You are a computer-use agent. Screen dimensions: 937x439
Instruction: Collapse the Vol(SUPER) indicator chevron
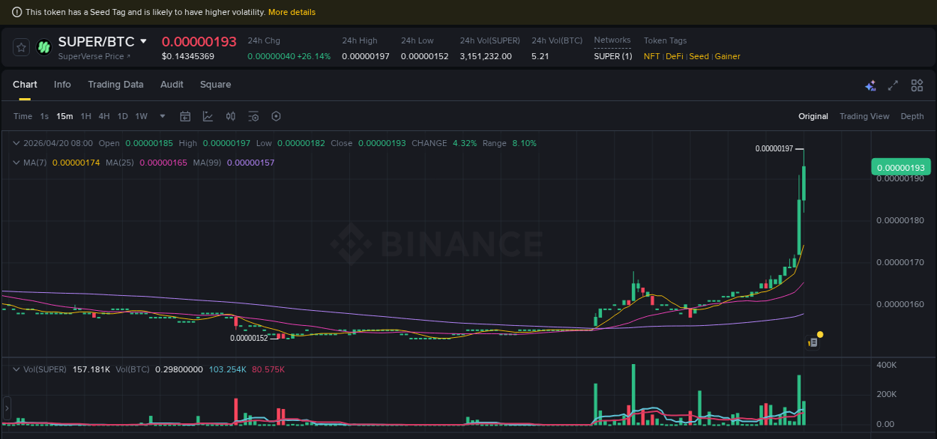16,369
